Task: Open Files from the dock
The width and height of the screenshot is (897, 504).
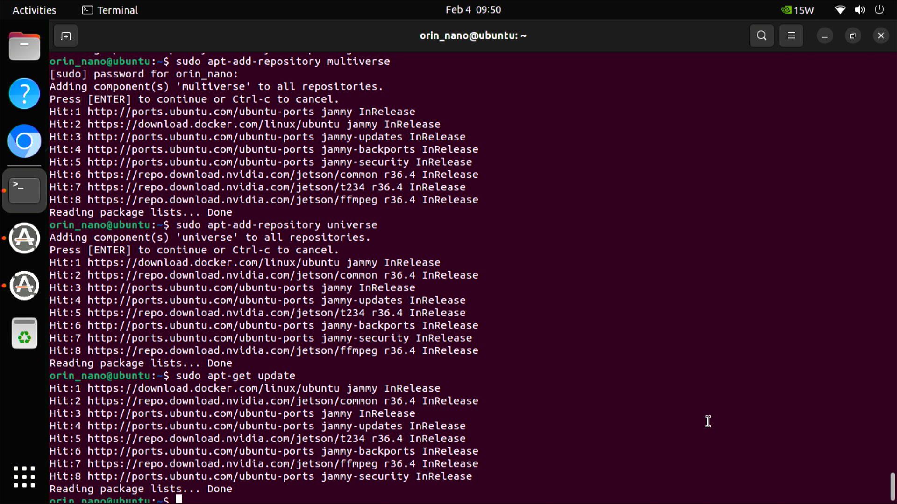Action: (24, 46)
